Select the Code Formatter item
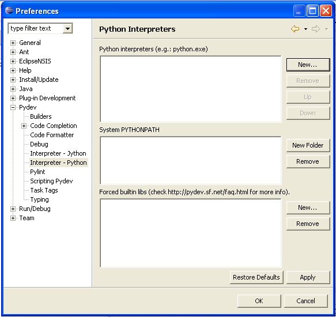336x317 pixels. (x=52, y=135)
